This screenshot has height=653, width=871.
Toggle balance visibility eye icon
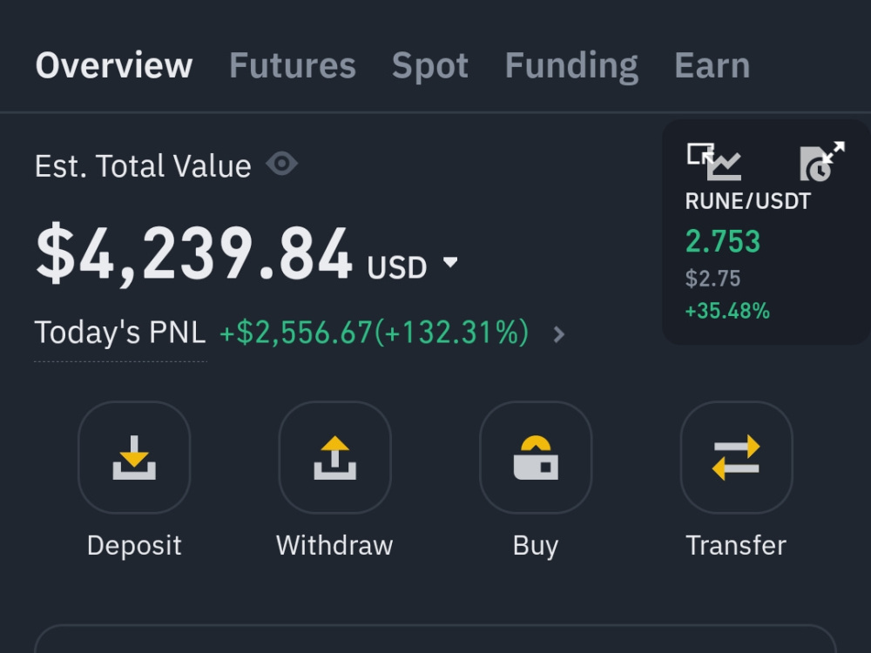point(281,164)
